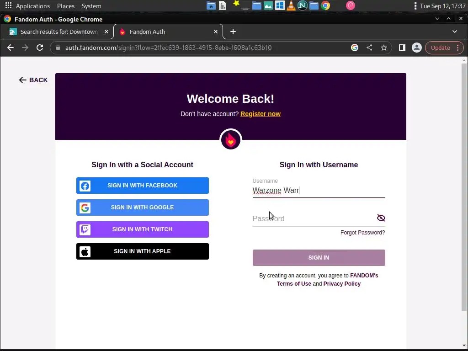This screenshot has height=351, width=468.
Task: Close the Search results tab
Action: coord(106,32)
